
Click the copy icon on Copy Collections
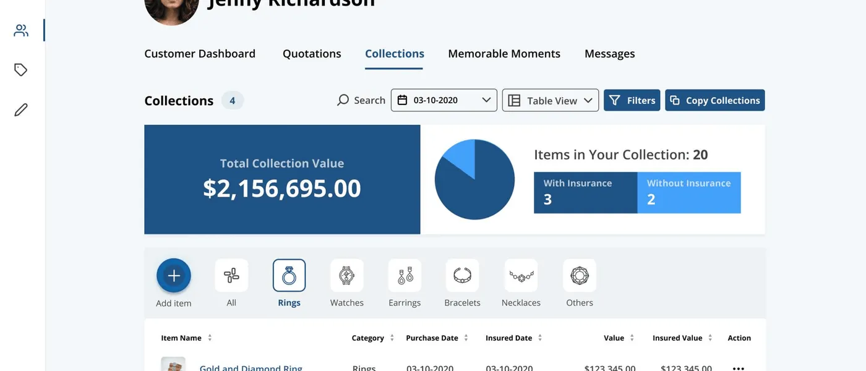[675, 100]
